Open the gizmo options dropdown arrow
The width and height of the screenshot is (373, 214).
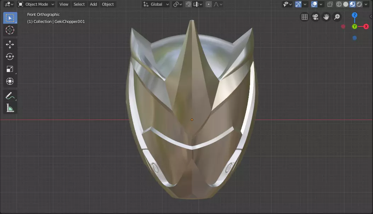[305, 4]
